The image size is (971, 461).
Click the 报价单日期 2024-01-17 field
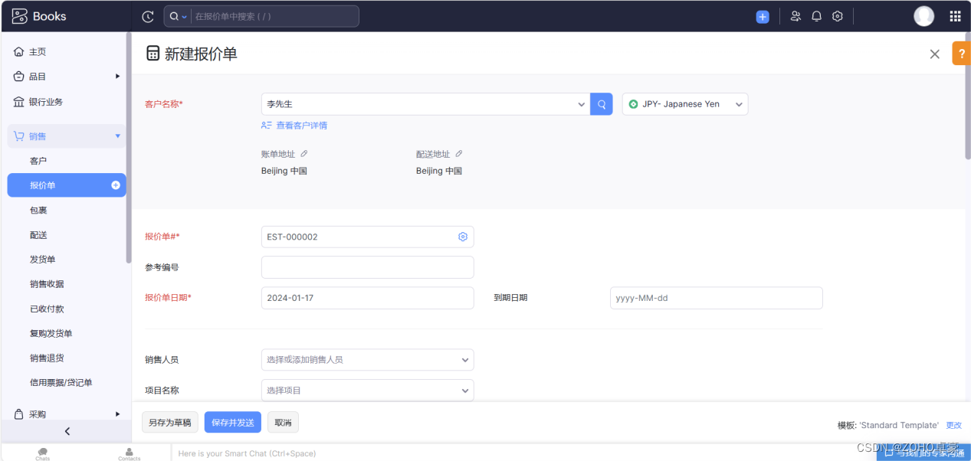tap(368, 298)
